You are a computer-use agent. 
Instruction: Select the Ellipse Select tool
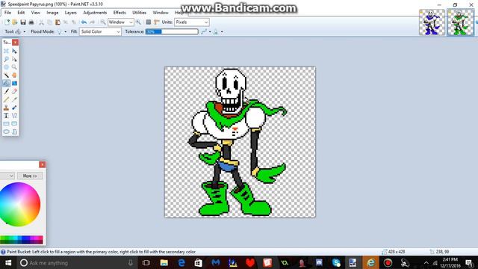pos(6,67)
